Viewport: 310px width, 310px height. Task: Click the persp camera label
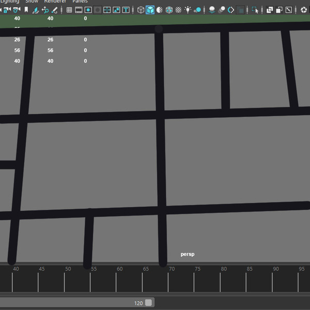click(x=188, y=254)
